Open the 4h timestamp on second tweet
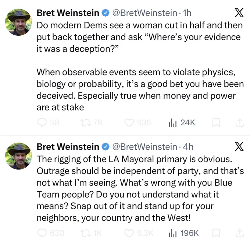This screenshot has height=244, width=250. (188, 147)
